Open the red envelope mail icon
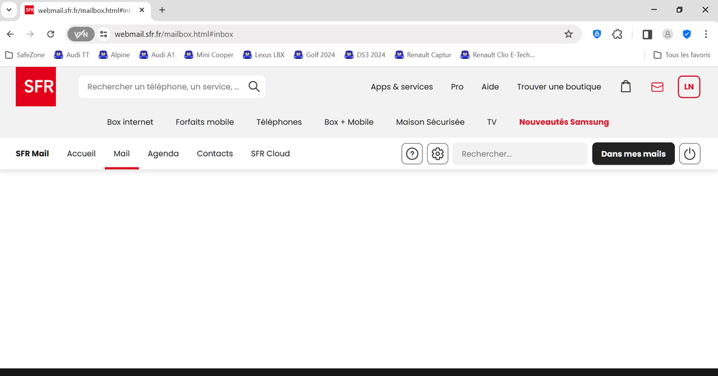 click(x=657, y=87)
